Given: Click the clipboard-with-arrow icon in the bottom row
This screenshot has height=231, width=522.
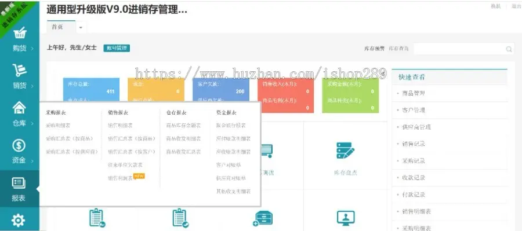Looking at the screenshot, I should [97, 218].
